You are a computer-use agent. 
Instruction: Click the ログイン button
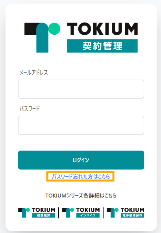click(81, 160)
